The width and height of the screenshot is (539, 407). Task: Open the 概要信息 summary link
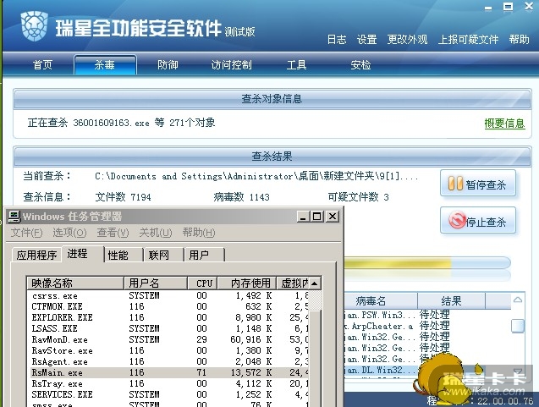coord(504,123)
